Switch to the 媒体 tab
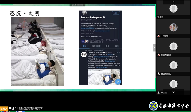Viewport: 191px width, 112px height. (107, 46)
